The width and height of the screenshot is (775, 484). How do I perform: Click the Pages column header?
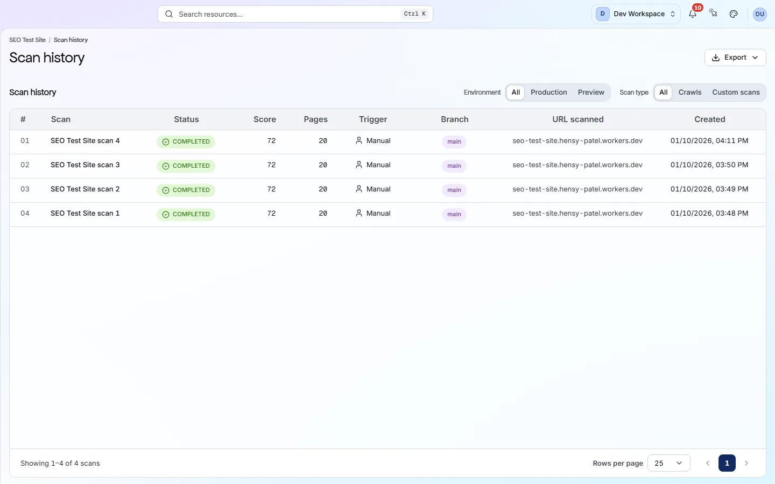click(315, 119)
